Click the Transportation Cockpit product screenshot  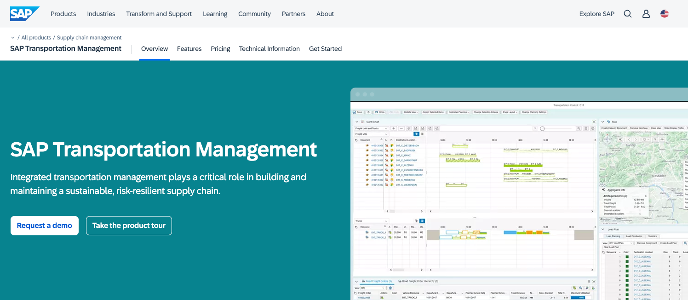[x=519, y=194]
